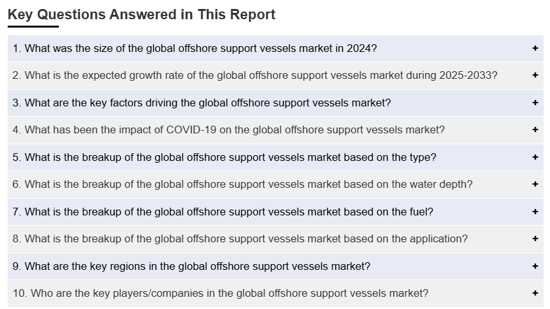
Task: Open the key players/companies question row
Action: point(221,293)
